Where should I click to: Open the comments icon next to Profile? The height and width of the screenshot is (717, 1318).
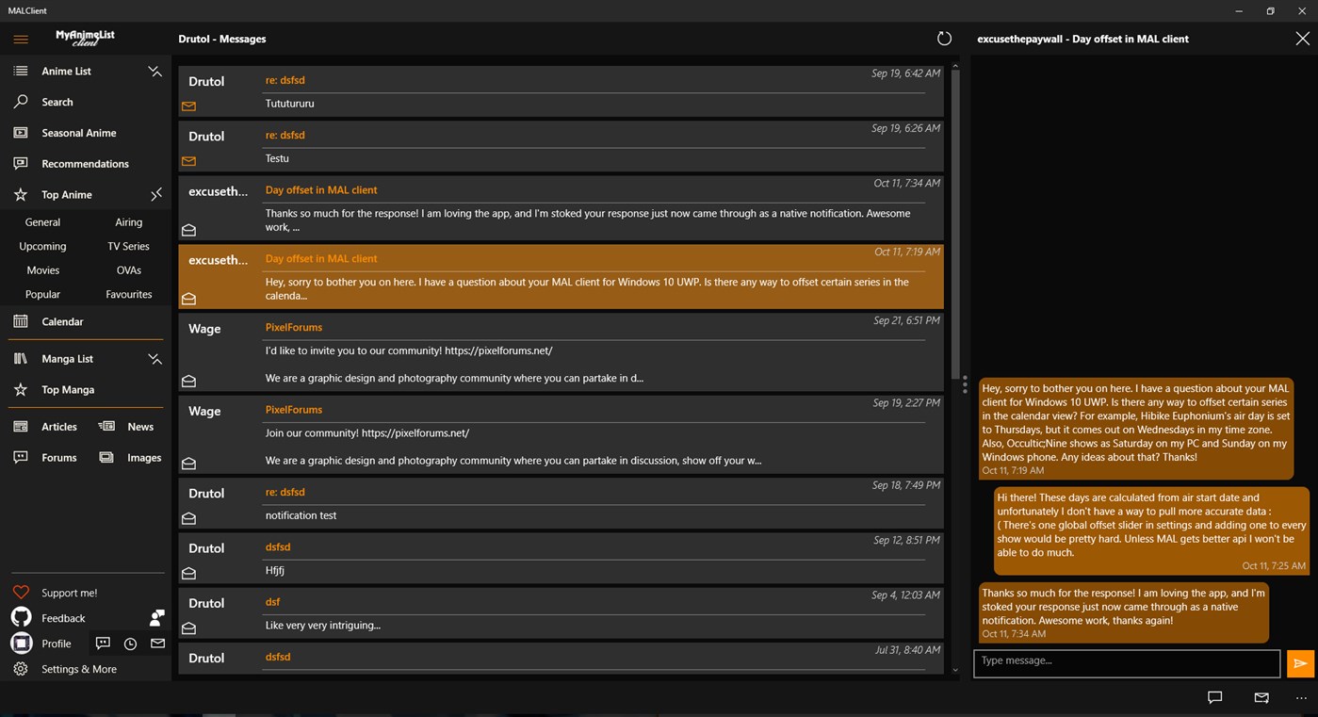point(103,643)
